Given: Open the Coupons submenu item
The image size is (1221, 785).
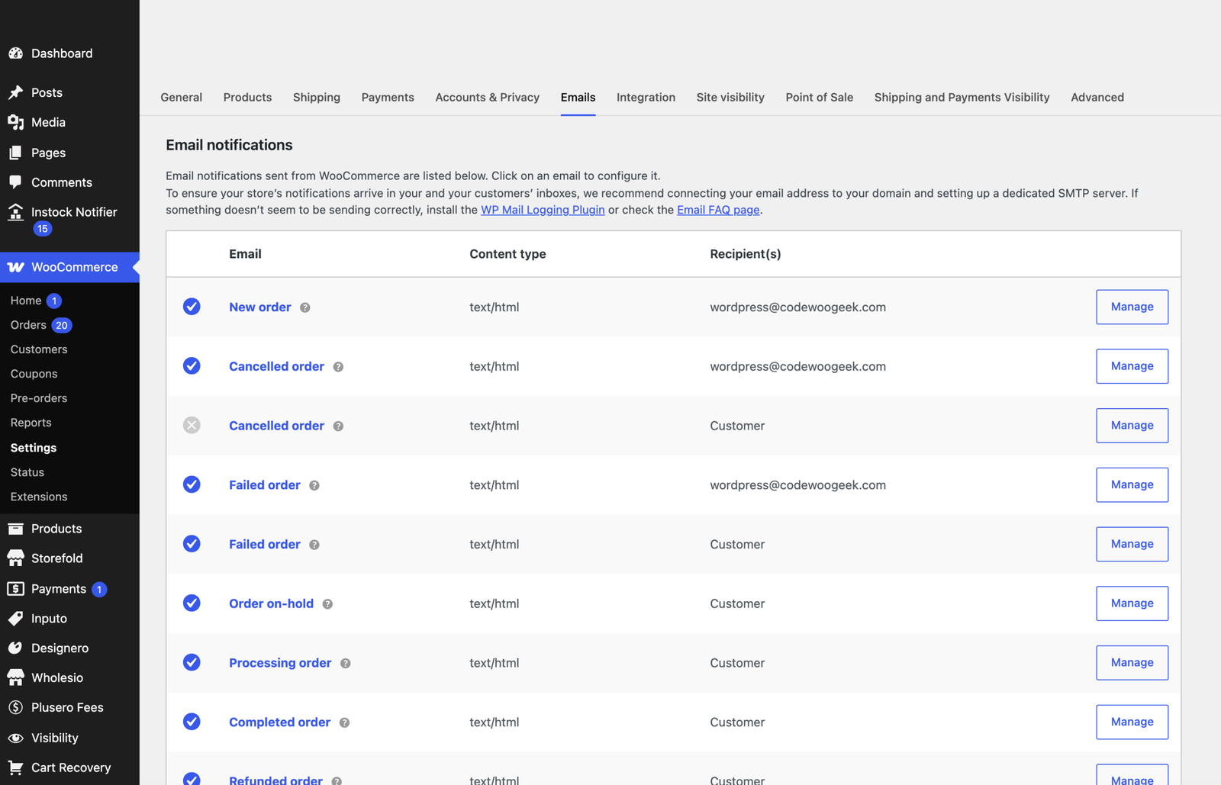Looking at the screenshot, I should pyautogui.click(x=34, y=374).
